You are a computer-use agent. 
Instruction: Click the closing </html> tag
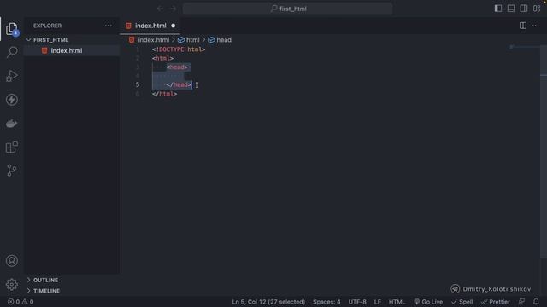[x=164, y=94]
